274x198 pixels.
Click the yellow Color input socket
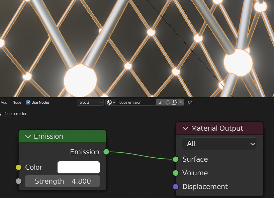pyautogui.click(x=19, y=167)
